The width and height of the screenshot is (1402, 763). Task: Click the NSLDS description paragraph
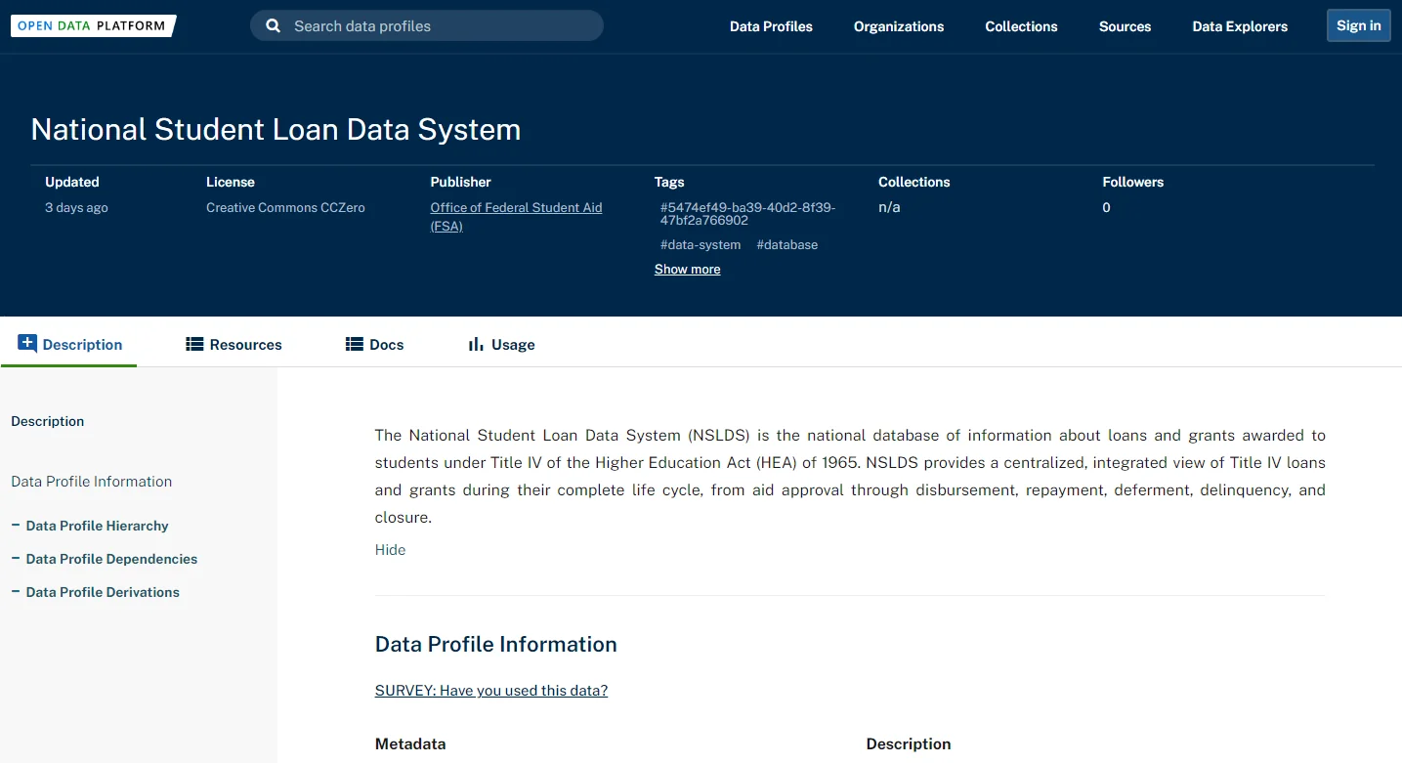pos(850,476)
